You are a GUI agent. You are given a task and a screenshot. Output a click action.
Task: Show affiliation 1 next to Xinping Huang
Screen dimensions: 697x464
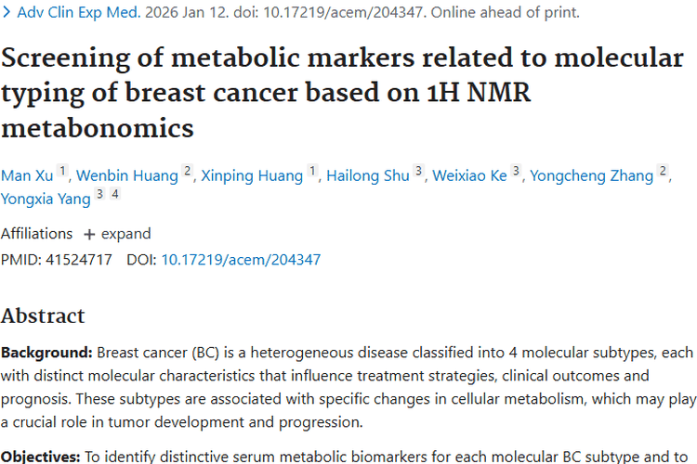click(313, 171)
